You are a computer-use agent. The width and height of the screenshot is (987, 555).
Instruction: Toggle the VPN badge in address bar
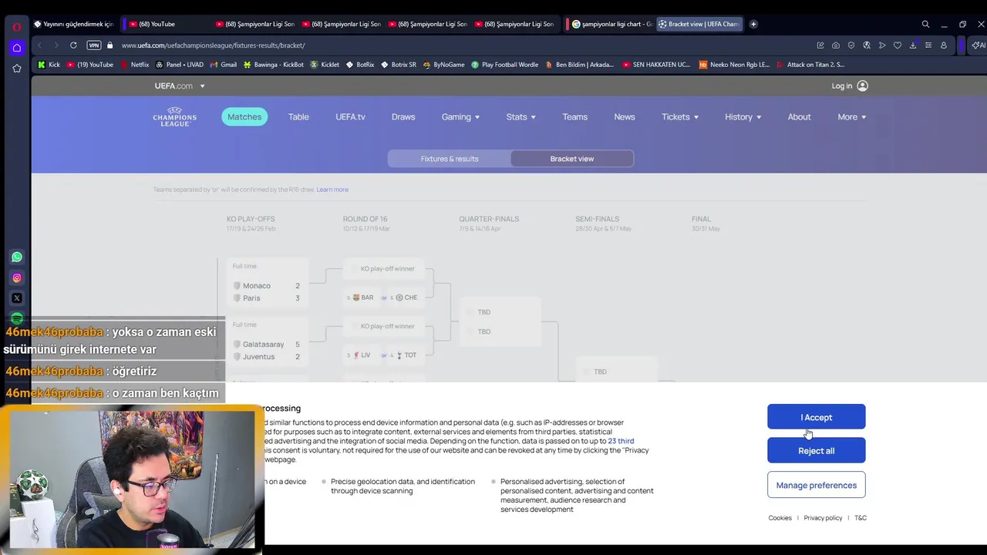pyautogui.click(x=93, y=45)
